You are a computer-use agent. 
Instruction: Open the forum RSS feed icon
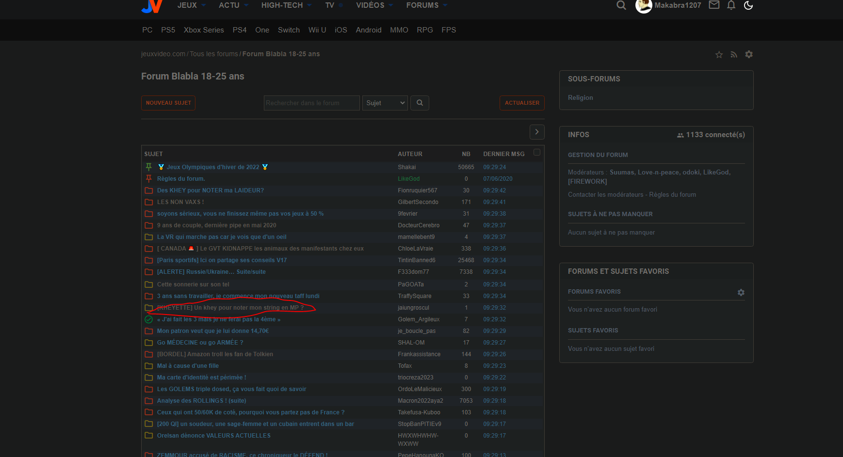point(734,55)
